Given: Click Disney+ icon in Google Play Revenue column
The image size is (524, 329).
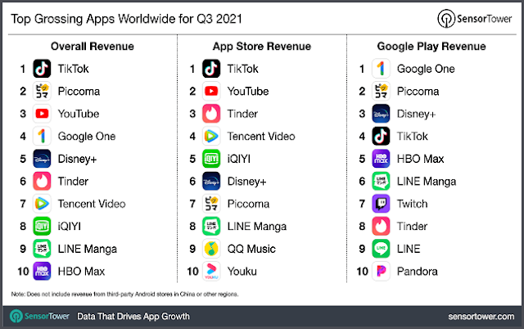Looking at the screenshot, I should pos(381,114).
